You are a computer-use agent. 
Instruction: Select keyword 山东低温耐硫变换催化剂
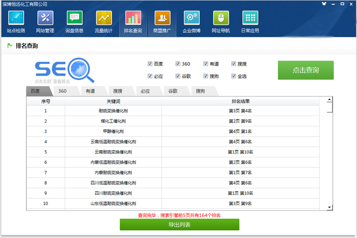[x=113, y=203]
